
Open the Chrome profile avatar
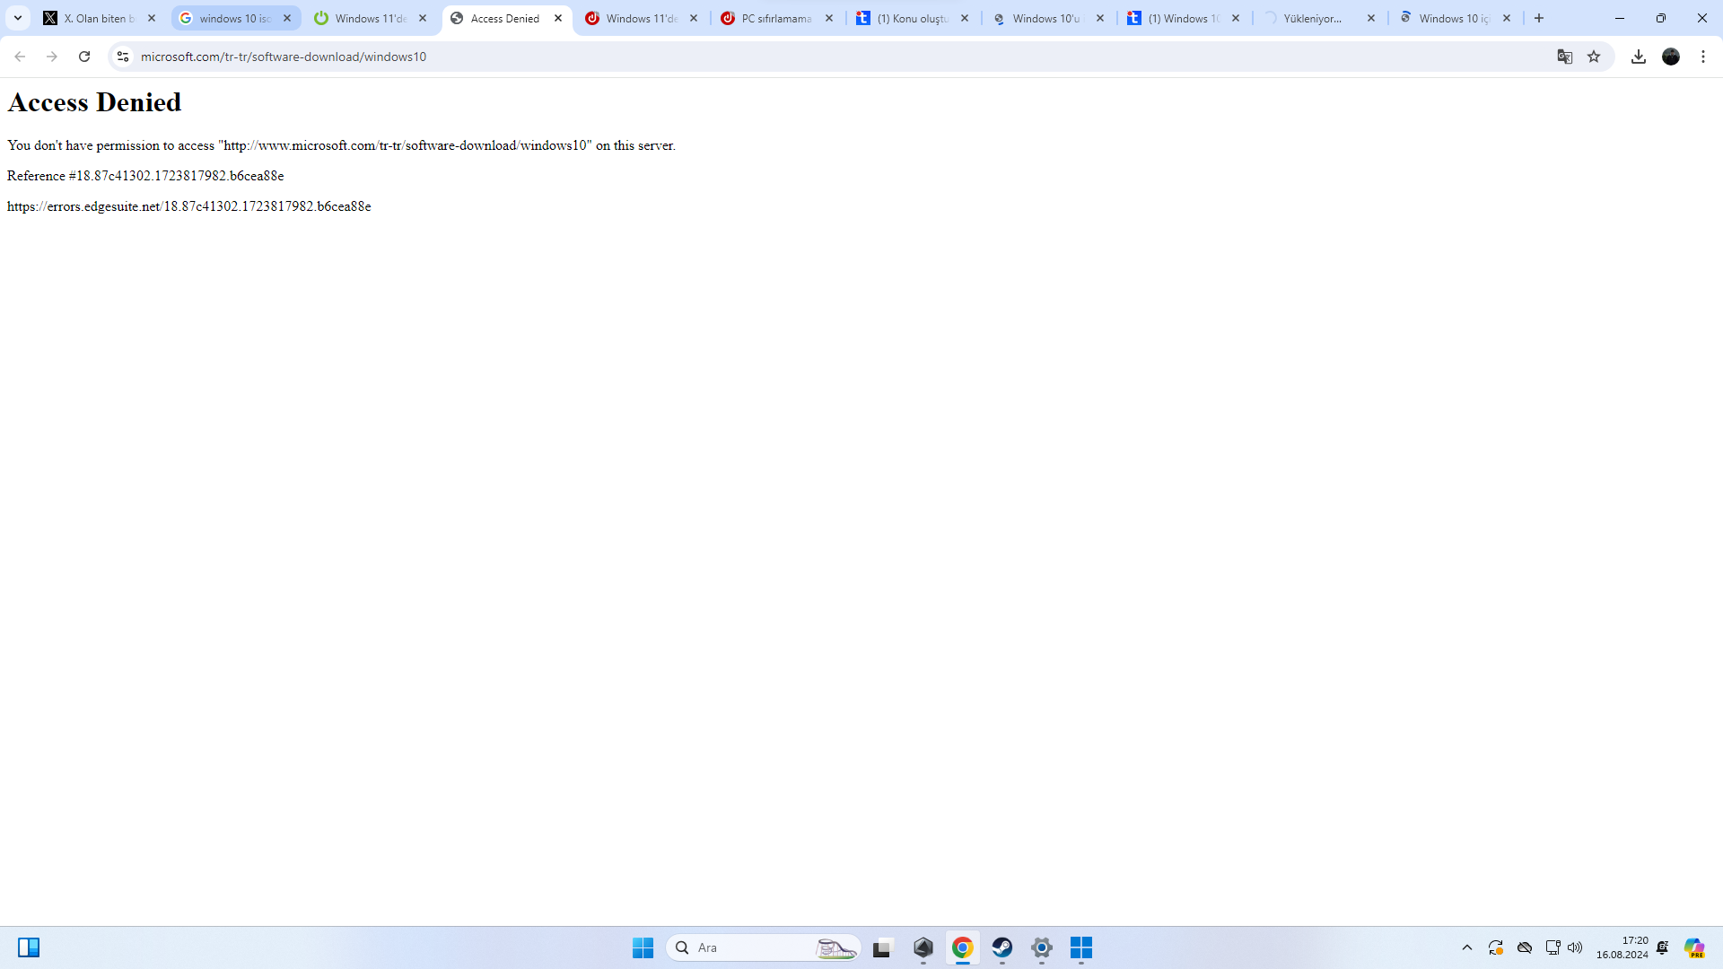pyautogui.click(x=1671, y=57)
